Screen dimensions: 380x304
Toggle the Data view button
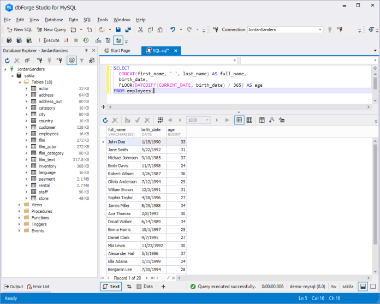[144, 287]
